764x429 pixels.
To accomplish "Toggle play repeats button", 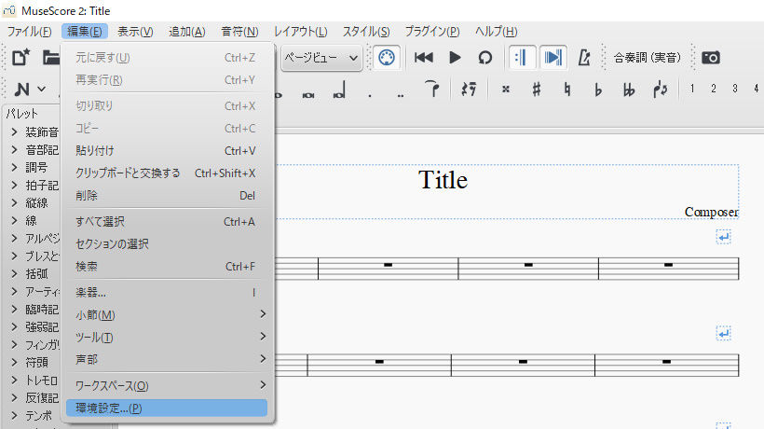I will click(x=522, y=58).
